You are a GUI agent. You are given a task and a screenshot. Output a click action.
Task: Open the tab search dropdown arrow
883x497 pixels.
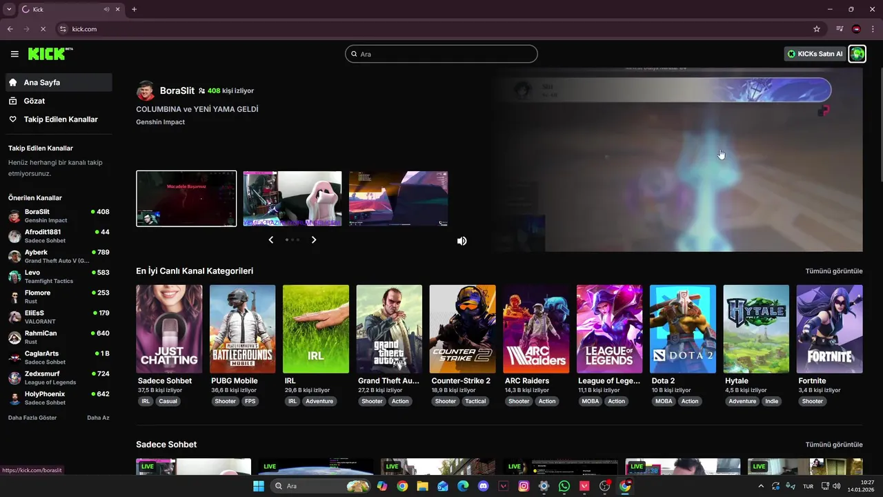click(x=9, y=9)
